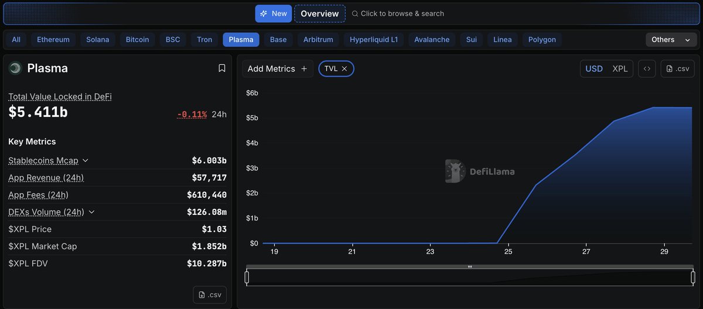
Task: Bookmark the Plasma chain
Action: [x=222, y=68]
